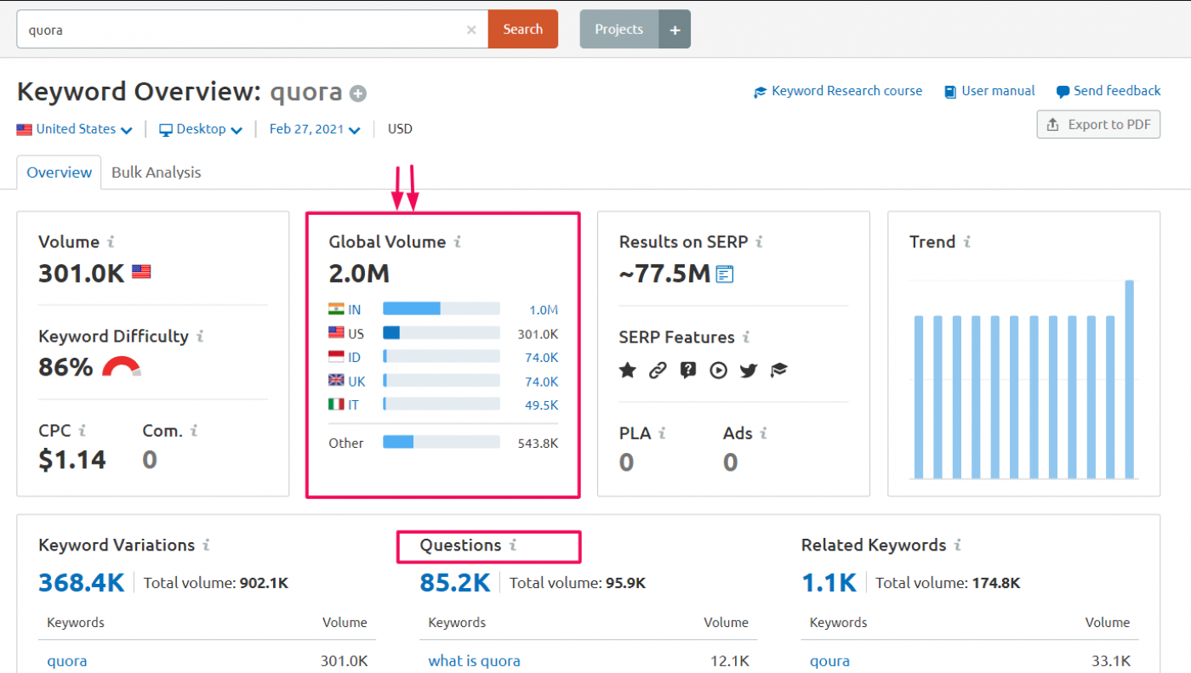This screenshot has height=673, width=1191.
Task: Click the Other volume bar in Global Volume
Action: (x=442, y=442)
